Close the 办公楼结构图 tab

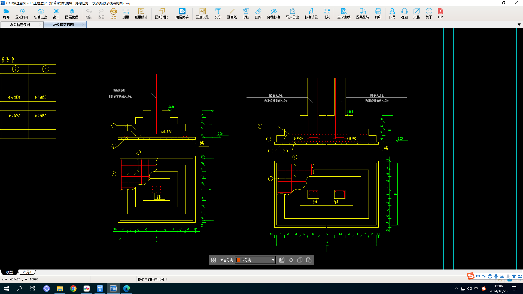point(83,24)
